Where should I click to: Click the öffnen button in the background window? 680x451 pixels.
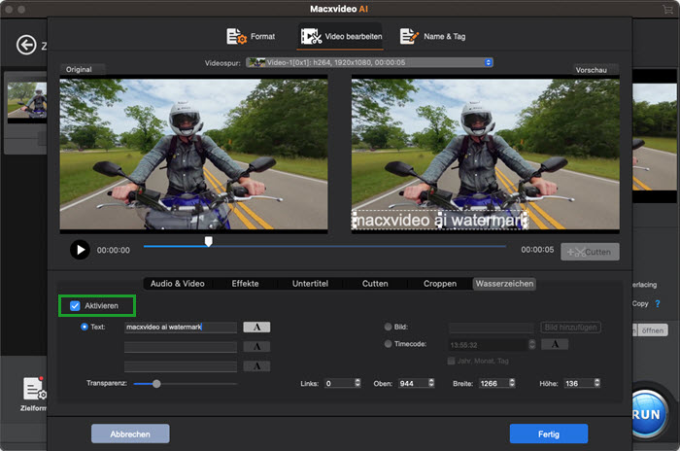tap(653, 330)
